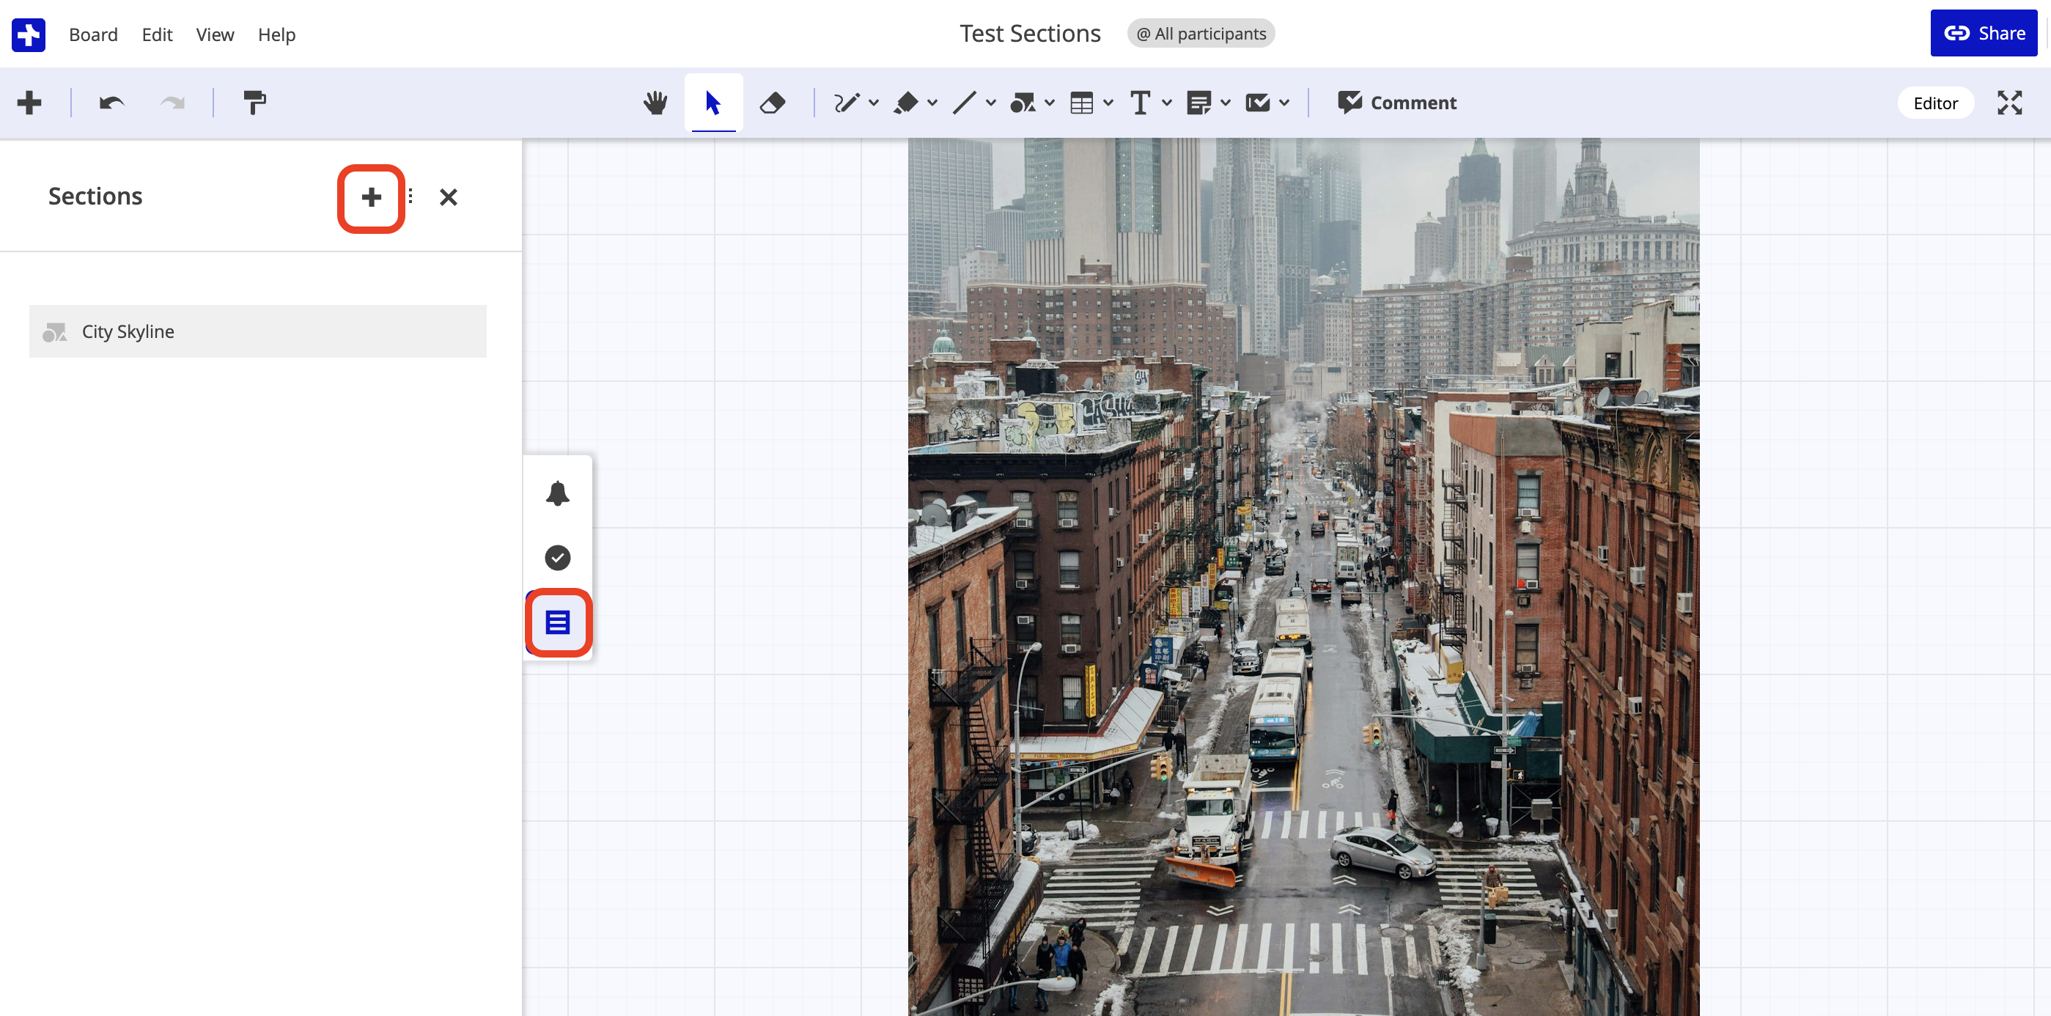Toggle the sections panel list icon
The image size is (2051, 1016).
pos(557,622)
